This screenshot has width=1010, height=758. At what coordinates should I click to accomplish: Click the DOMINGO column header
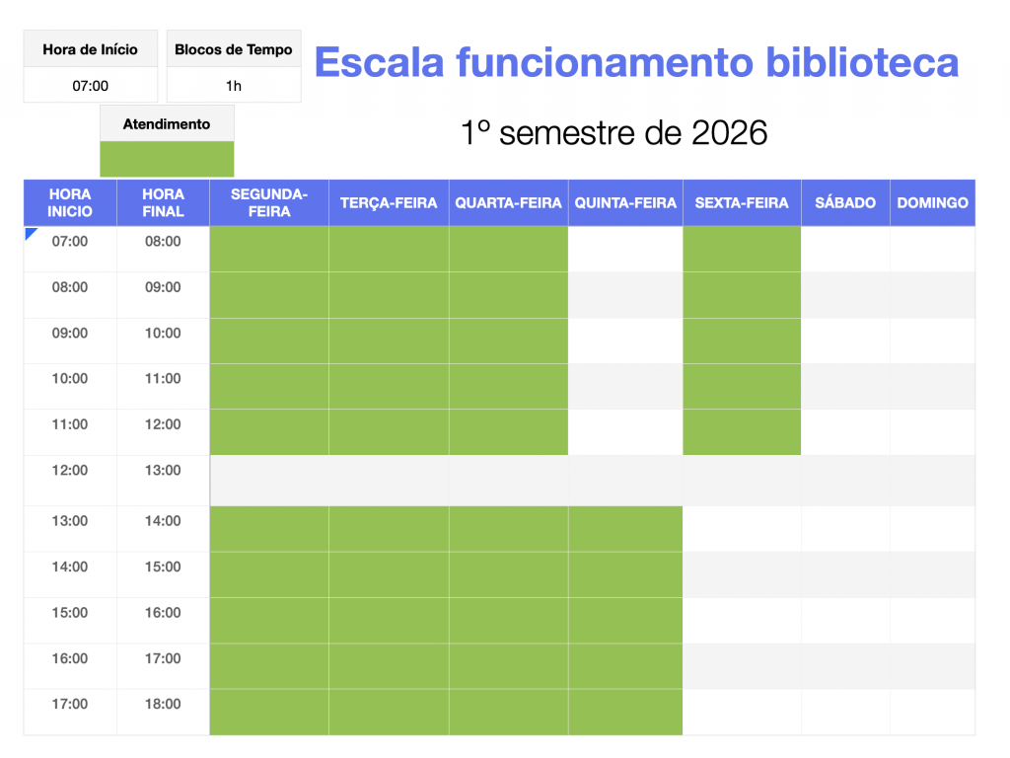[x=932, y=203]
